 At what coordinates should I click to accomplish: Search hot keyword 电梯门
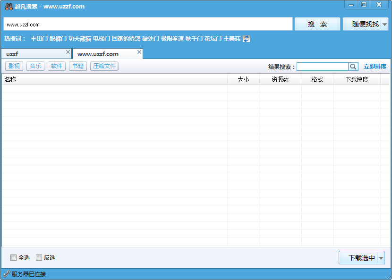click(x=102, y=39)
